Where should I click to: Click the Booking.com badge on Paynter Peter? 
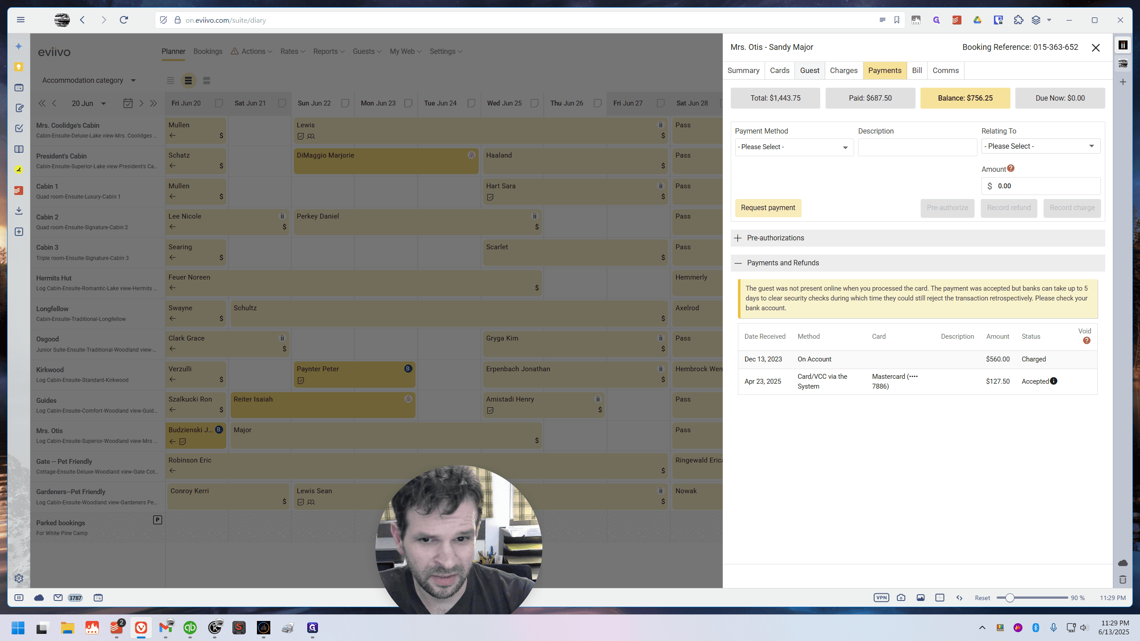(408, 369)
